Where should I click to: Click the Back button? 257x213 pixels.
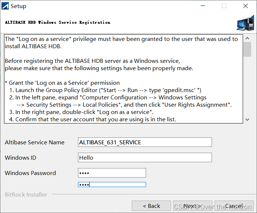pos(151,206)
